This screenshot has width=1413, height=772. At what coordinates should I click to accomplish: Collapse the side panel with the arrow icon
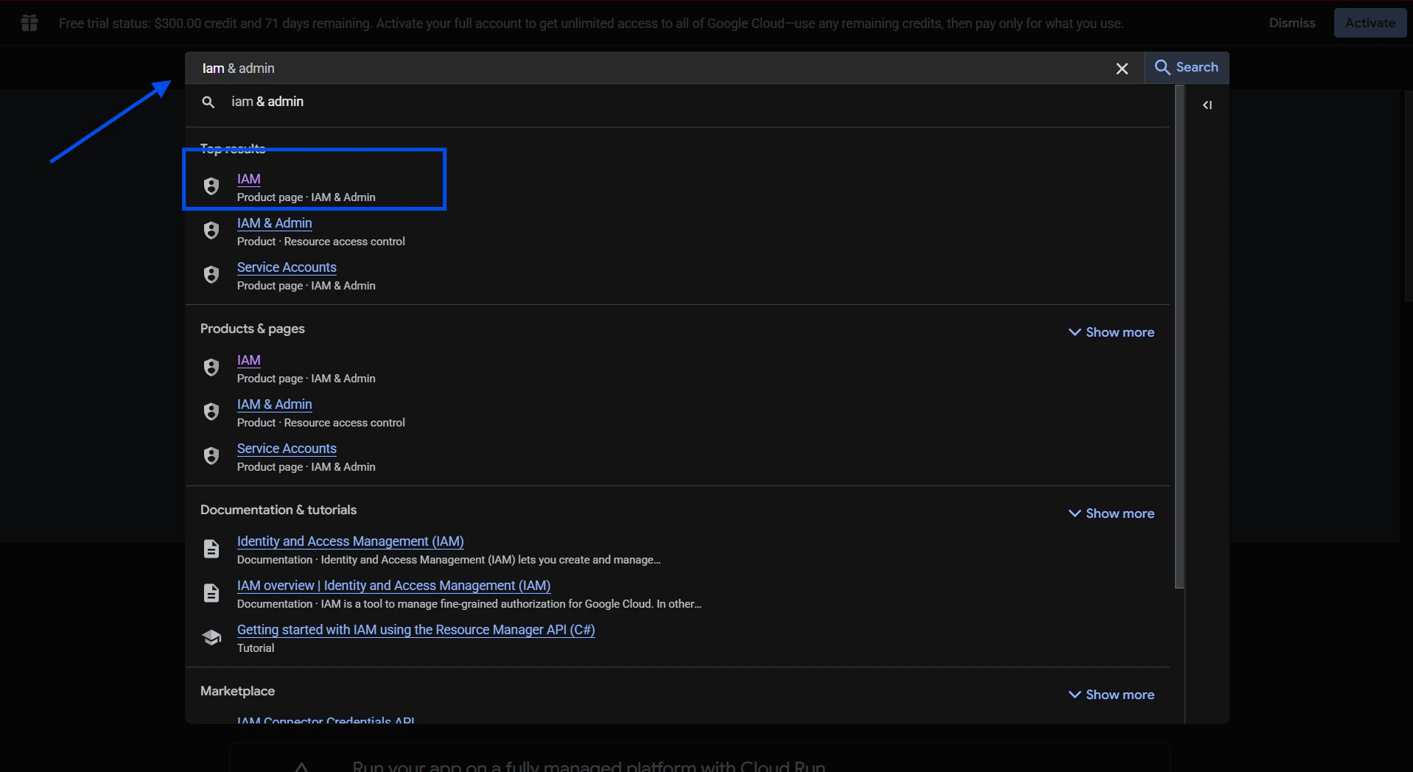tap(1207, 105)
